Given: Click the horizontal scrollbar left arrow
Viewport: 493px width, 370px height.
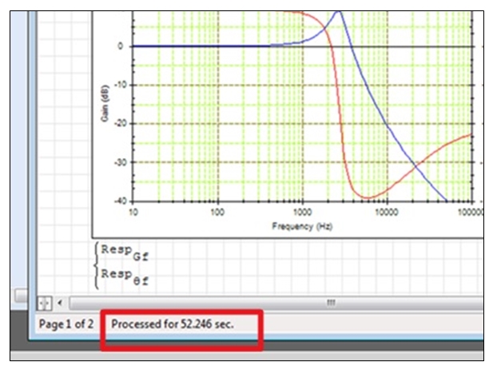Looking at the screenshot, I should click(x=61, y=303).
